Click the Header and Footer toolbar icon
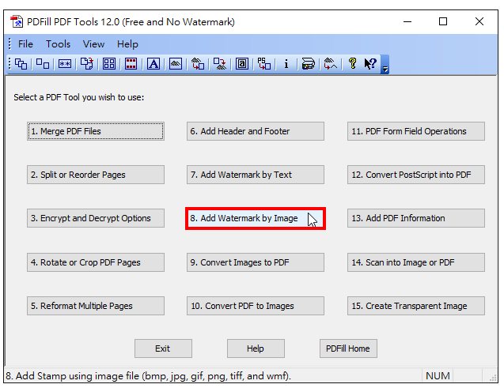 (x=131, y=64)
